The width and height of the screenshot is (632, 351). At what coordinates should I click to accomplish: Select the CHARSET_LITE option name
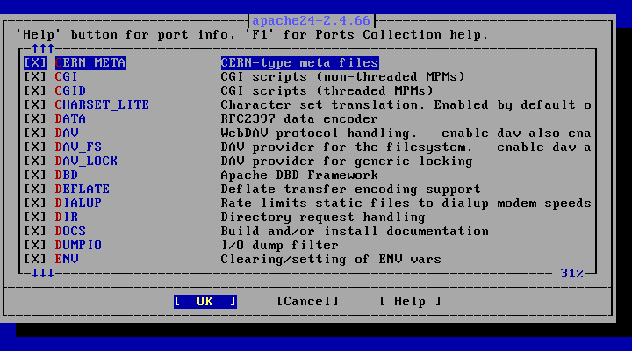click(x=103, y=105)
